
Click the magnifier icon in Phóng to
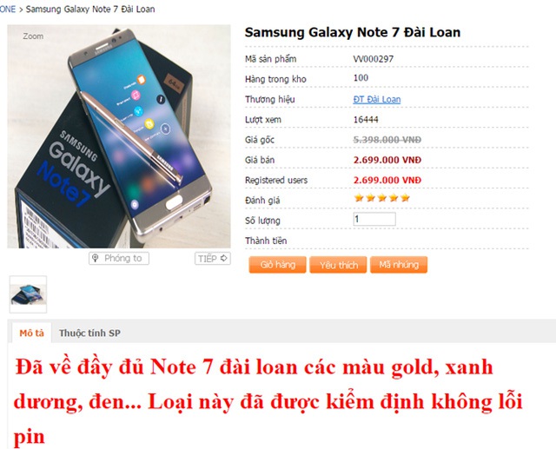[95, 258]
